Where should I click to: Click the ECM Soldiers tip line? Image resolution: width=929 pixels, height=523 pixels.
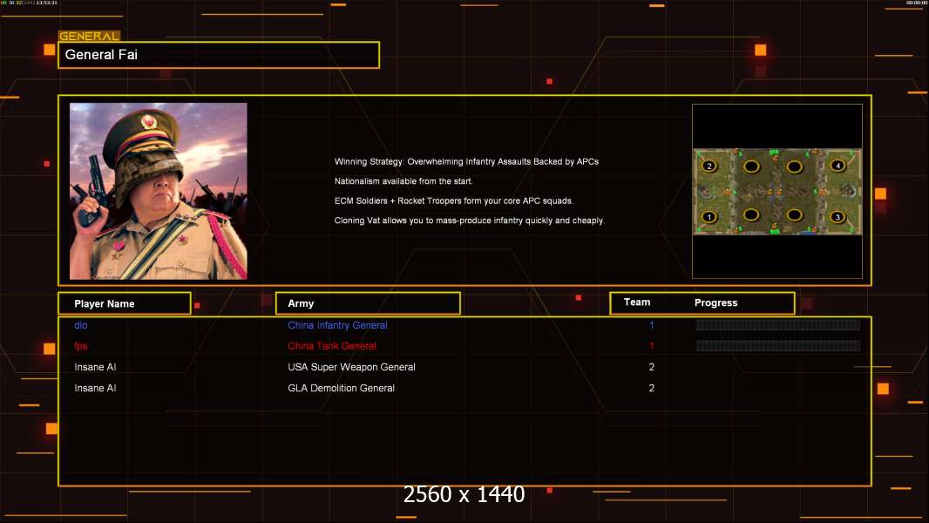click(453, 200)
